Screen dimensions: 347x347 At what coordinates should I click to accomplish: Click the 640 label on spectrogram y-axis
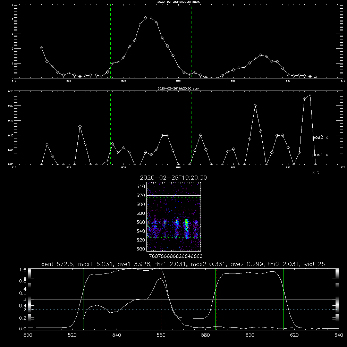point(141,187)
